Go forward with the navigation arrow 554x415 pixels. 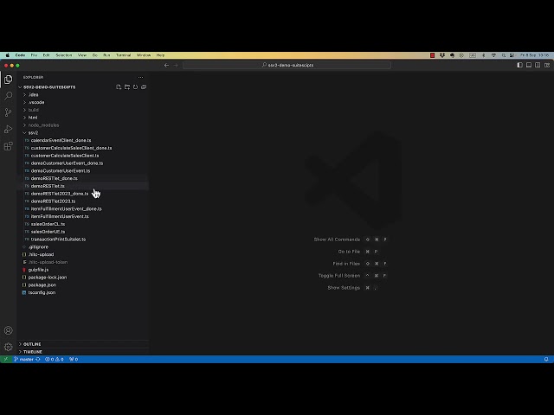coord(176,66)
